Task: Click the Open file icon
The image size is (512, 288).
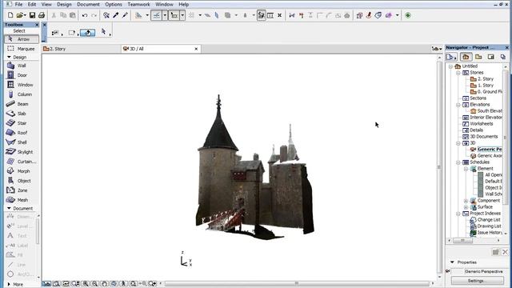Action: coord(20,15)
